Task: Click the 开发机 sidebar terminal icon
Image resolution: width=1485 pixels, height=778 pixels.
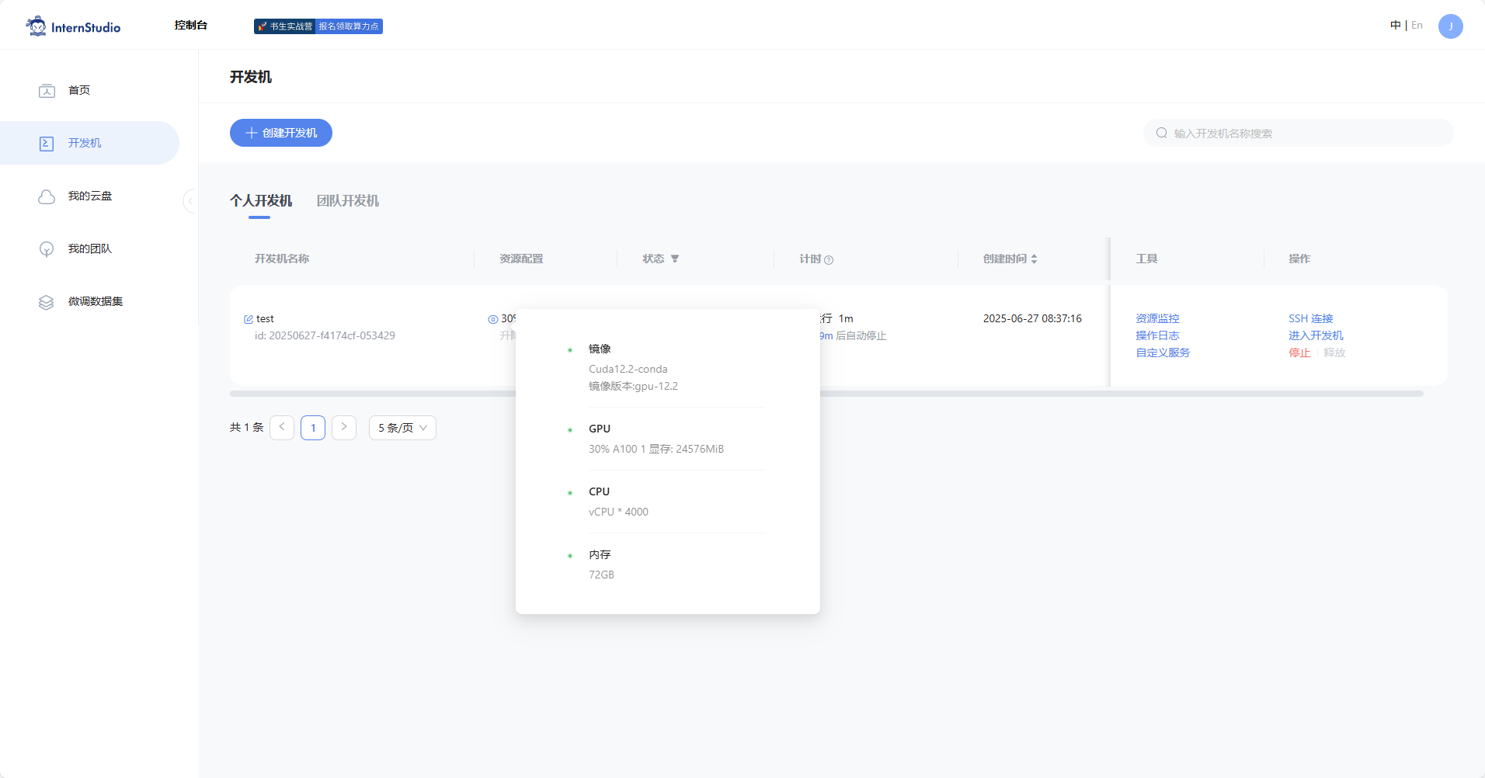Action: tap(47, 144)
